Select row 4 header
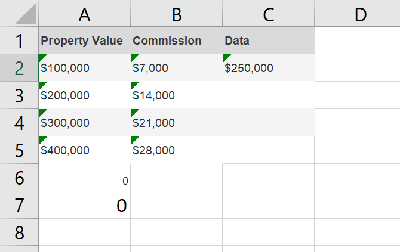400x252 pixels. [x=19, y=123]
